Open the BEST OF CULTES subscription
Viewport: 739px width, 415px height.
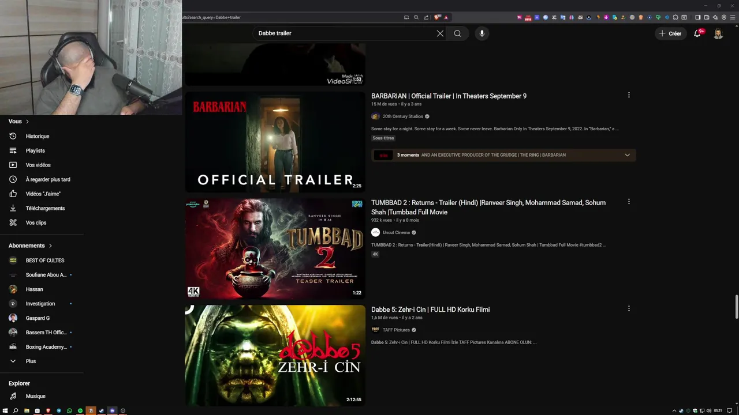coord(45,261)
